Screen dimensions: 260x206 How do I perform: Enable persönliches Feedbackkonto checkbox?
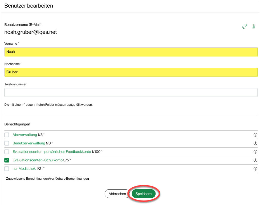(7, 152)
